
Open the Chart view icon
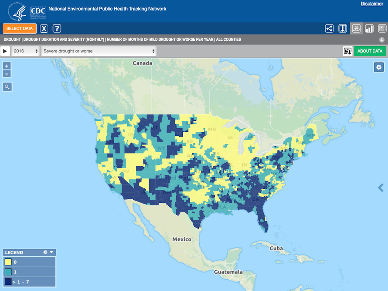369,28
